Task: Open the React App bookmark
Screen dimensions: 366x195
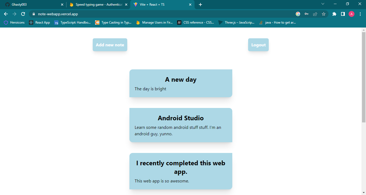Action: (x=40, y=22)
